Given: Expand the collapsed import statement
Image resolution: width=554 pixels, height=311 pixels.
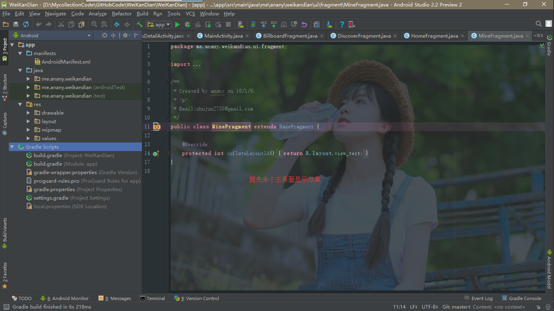Looking at the screenshot, I should click(168, 64).
